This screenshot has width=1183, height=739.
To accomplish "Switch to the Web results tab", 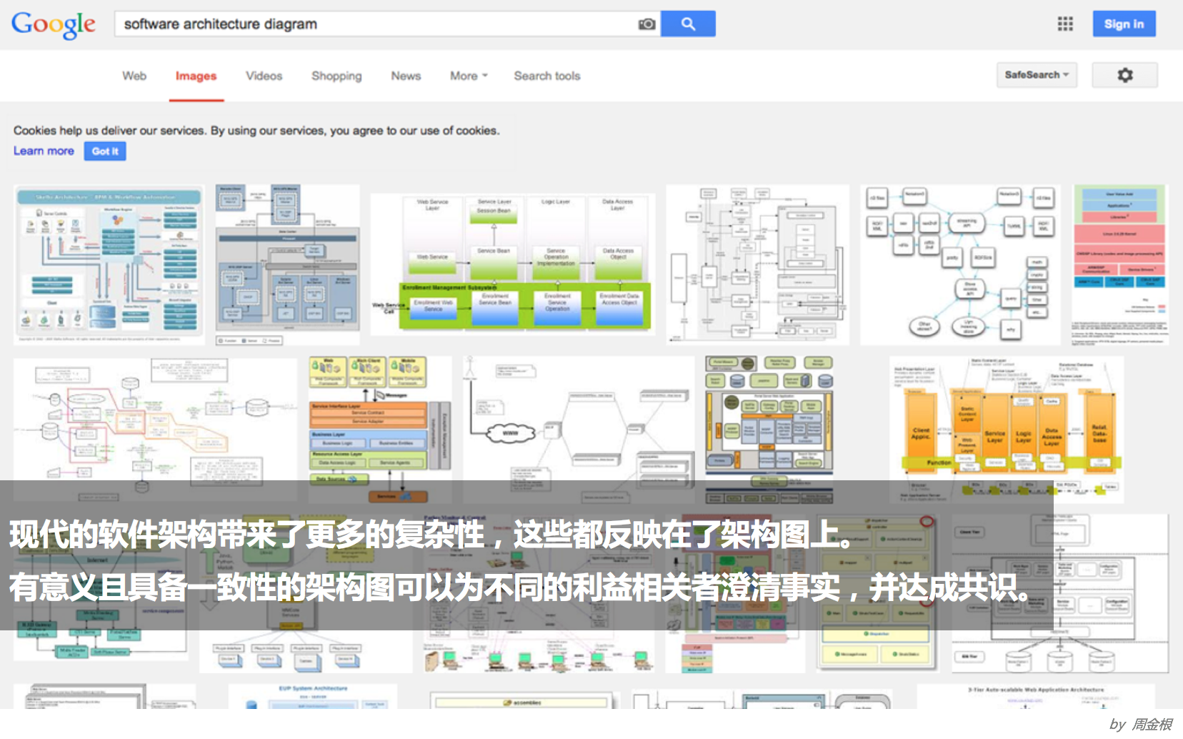I will click(x=134, y=76).
